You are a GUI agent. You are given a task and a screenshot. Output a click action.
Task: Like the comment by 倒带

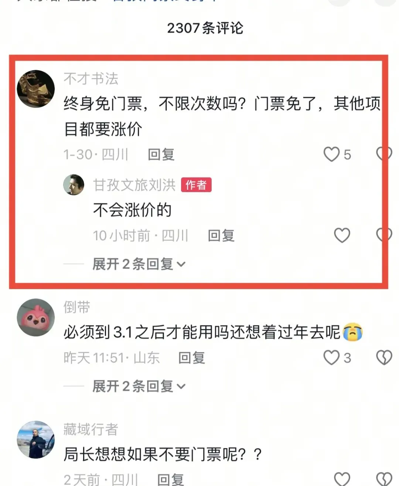[x=331, y=357]
